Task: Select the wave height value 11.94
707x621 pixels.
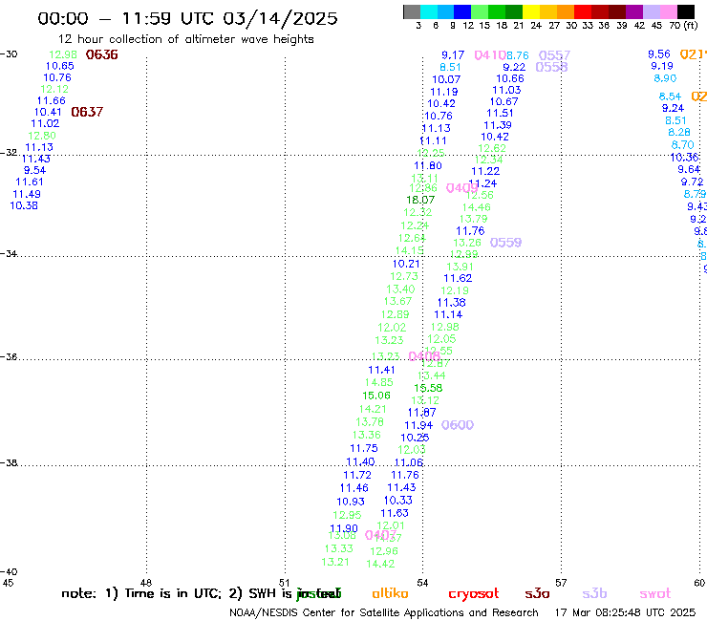Action: point(418,425)
